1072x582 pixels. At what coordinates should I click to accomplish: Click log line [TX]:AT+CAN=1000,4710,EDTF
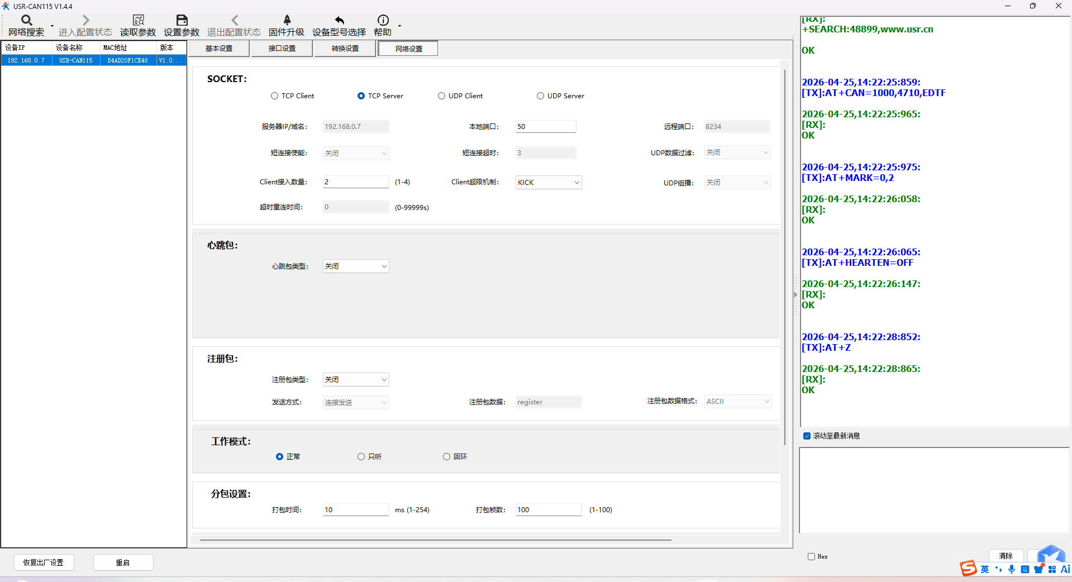tap(873, 93)
